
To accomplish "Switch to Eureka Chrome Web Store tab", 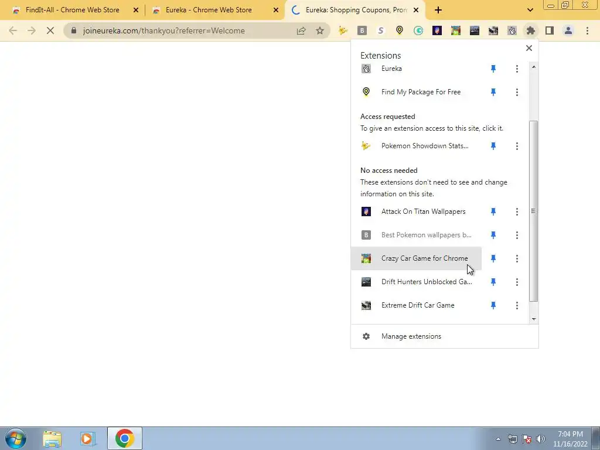I will (209, 10).
